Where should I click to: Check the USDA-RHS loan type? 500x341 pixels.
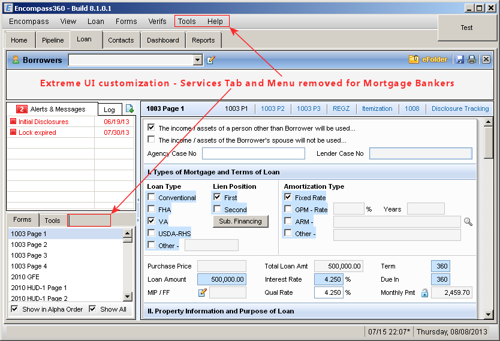(x=151, y=233)
